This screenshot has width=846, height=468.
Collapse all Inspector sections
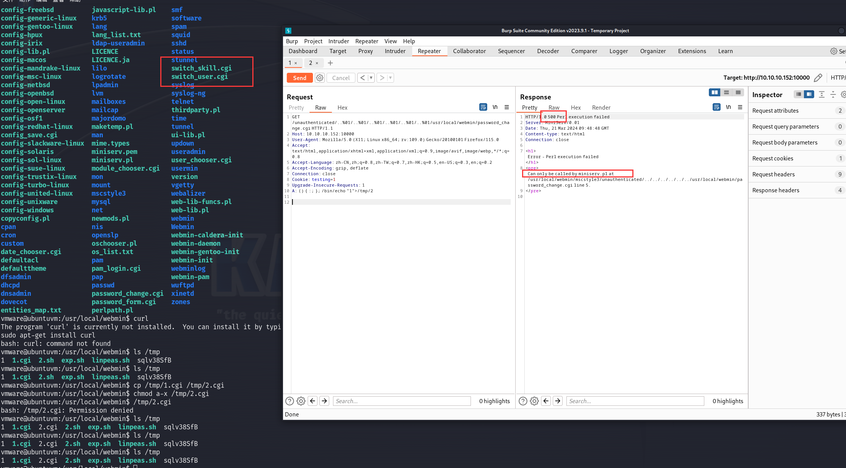[x=833, y=94]
